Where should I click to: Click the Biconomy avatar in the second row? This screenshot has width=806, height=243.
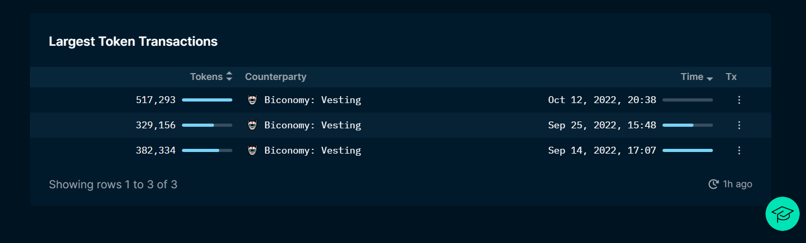(x=252, y=125)
